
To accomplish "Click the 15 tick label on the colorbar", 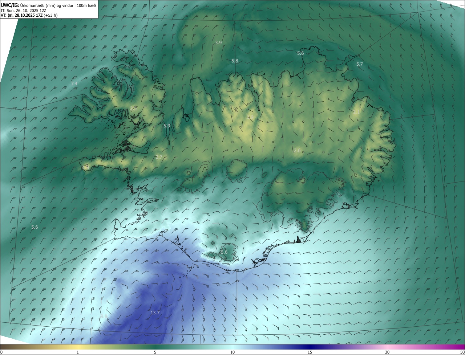I will click(x=310, y=352).
